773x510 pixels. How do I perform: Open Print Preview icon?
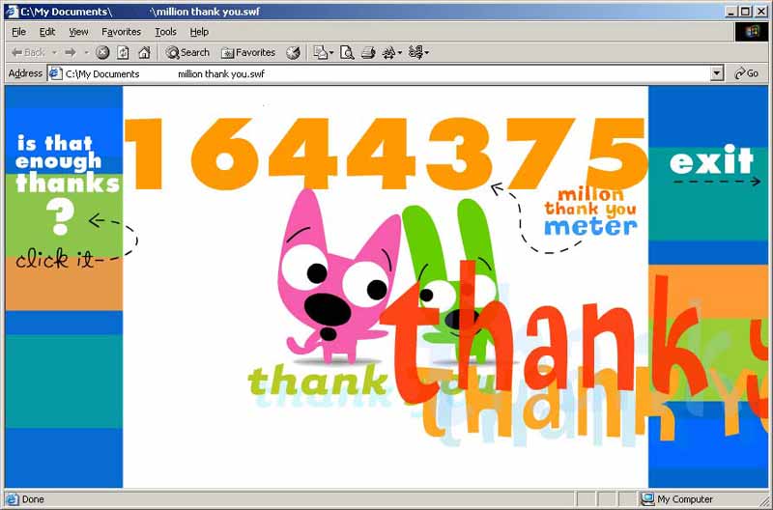347,52
